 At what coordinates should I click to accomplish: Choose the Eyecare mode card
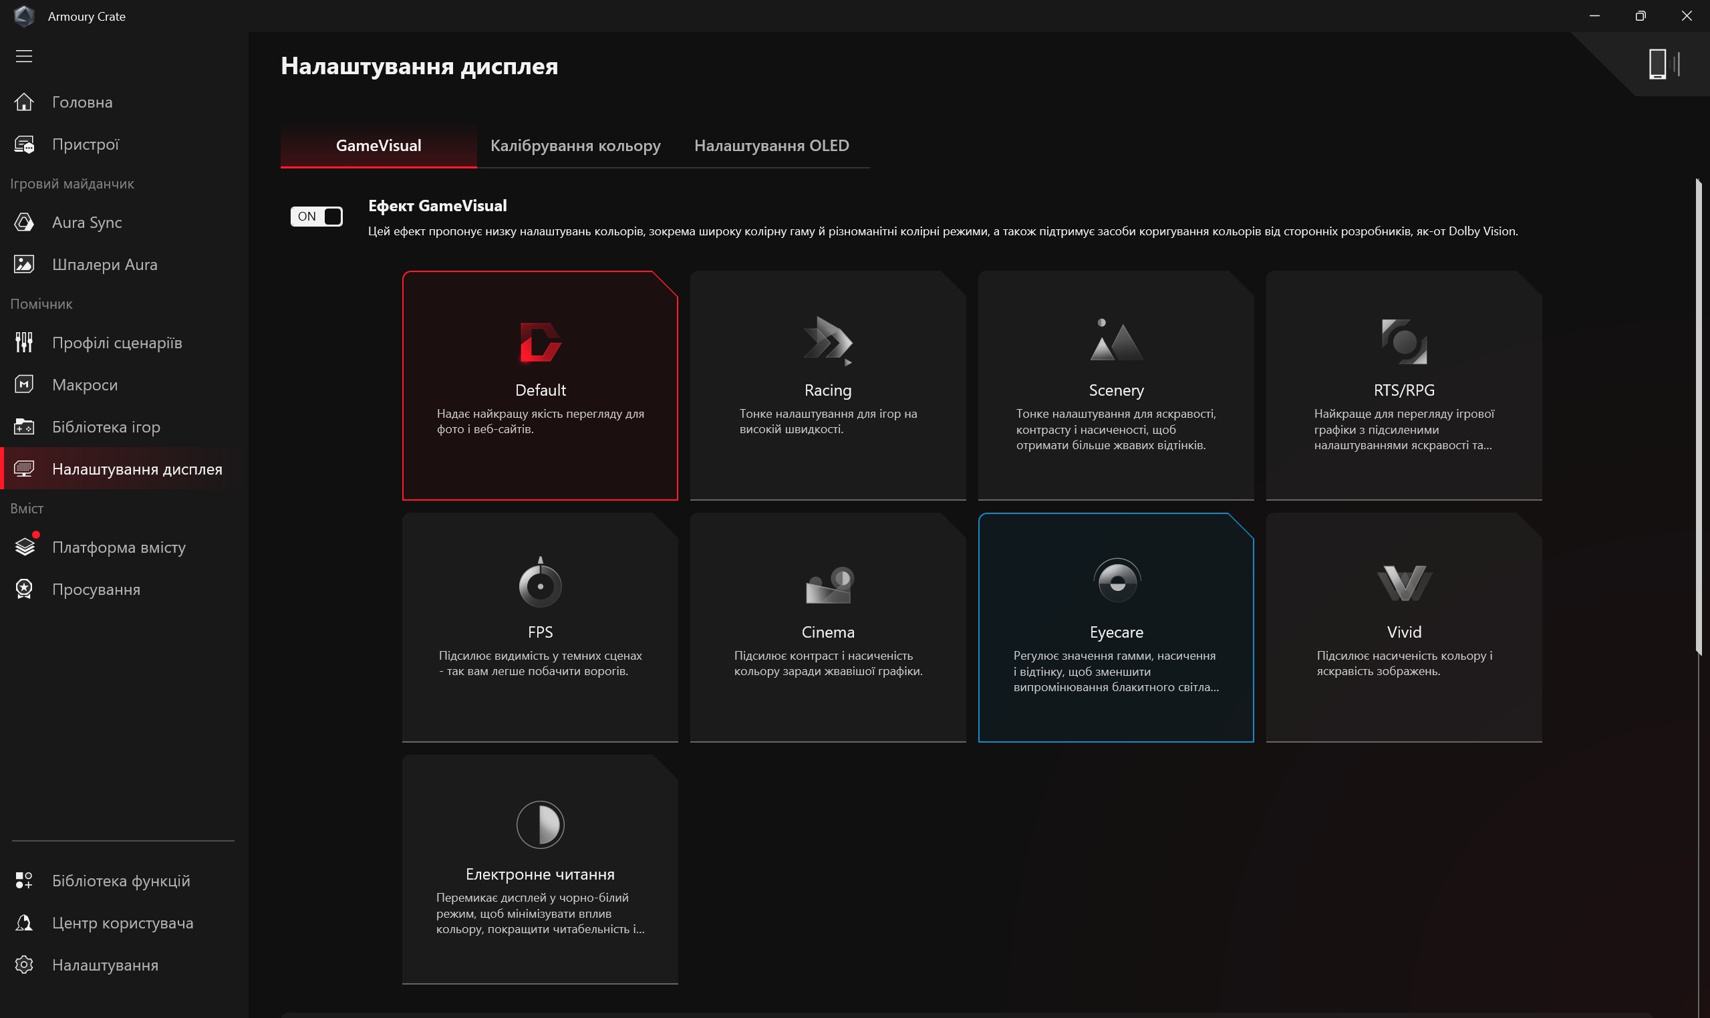coord(1115,628)
